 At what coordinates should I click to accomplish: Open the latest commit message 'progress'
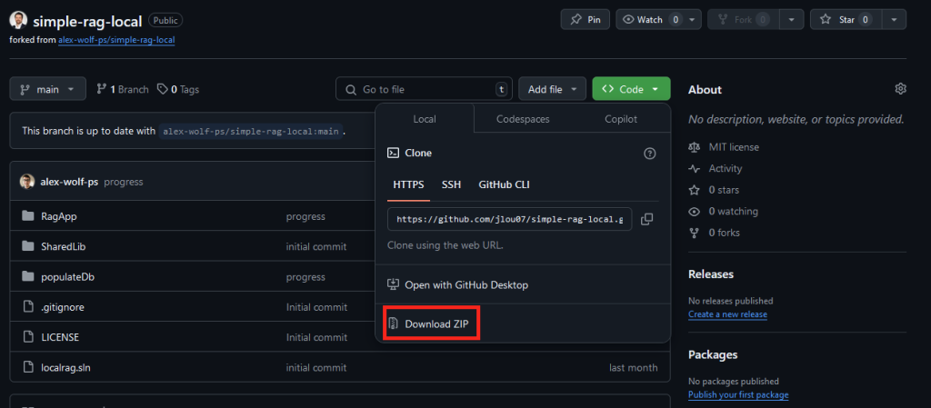coord(124,182)
